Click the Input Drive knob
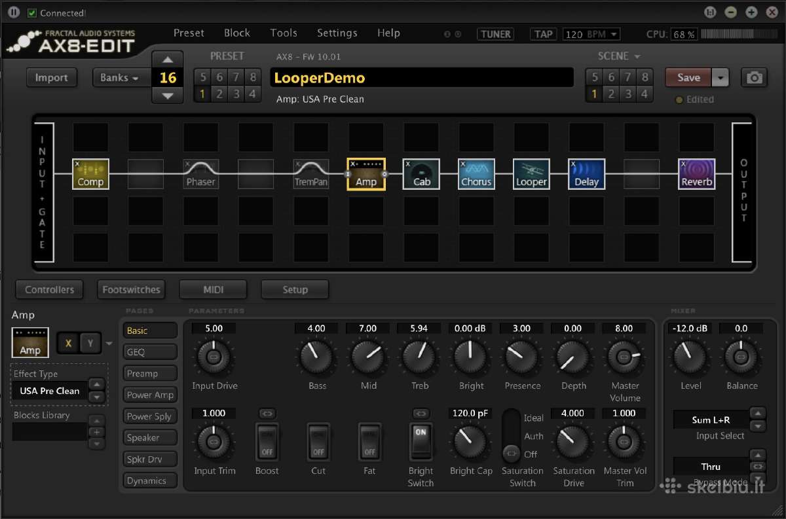This screenshot has width=786, height=519. coord(214,357)
